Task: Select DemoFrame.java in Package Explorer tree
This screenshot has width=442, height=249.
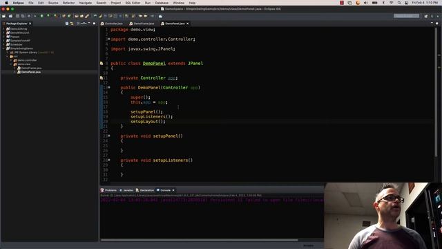Action: coord(31,68)
